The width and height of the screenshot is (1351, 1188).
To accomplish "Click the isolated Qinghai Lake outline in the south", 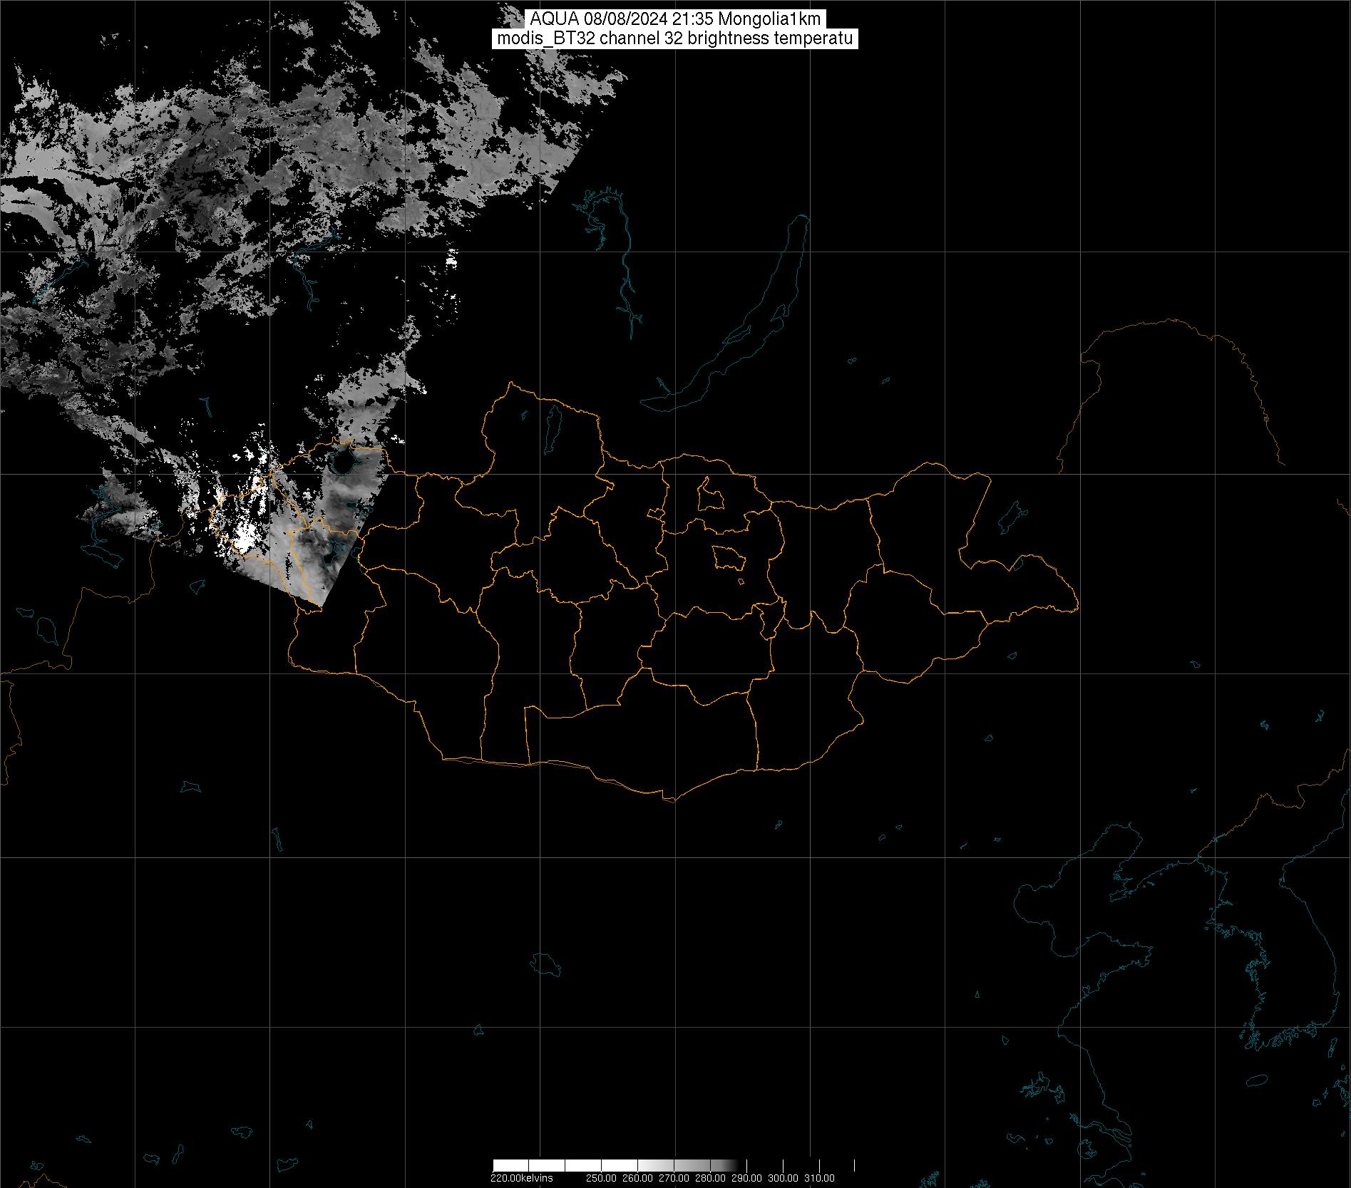I will coord(546,965).
